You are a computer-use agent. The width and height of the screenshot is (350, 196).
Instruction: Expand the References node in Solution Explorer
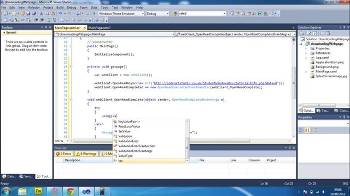[306, 53]
